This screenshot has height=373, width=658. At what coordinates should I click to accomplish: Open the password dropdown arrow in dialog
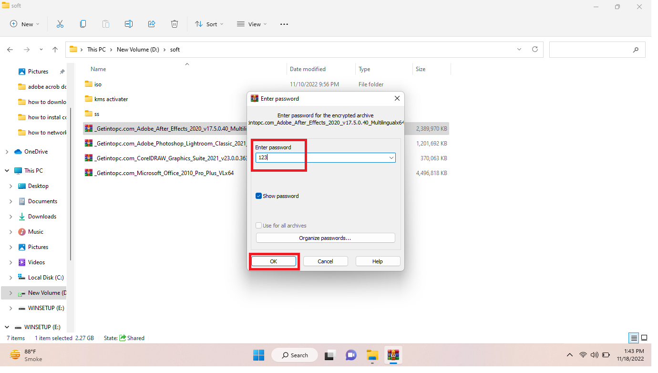coord(391,158)
